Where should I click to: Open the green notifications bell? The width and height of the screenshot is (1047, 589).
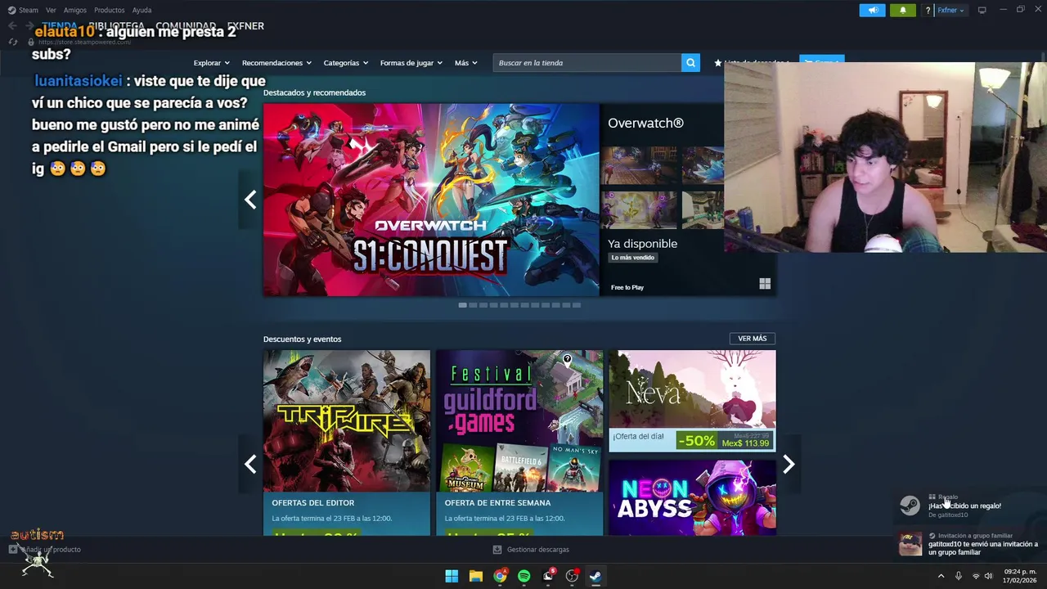[x=903, y=10]
